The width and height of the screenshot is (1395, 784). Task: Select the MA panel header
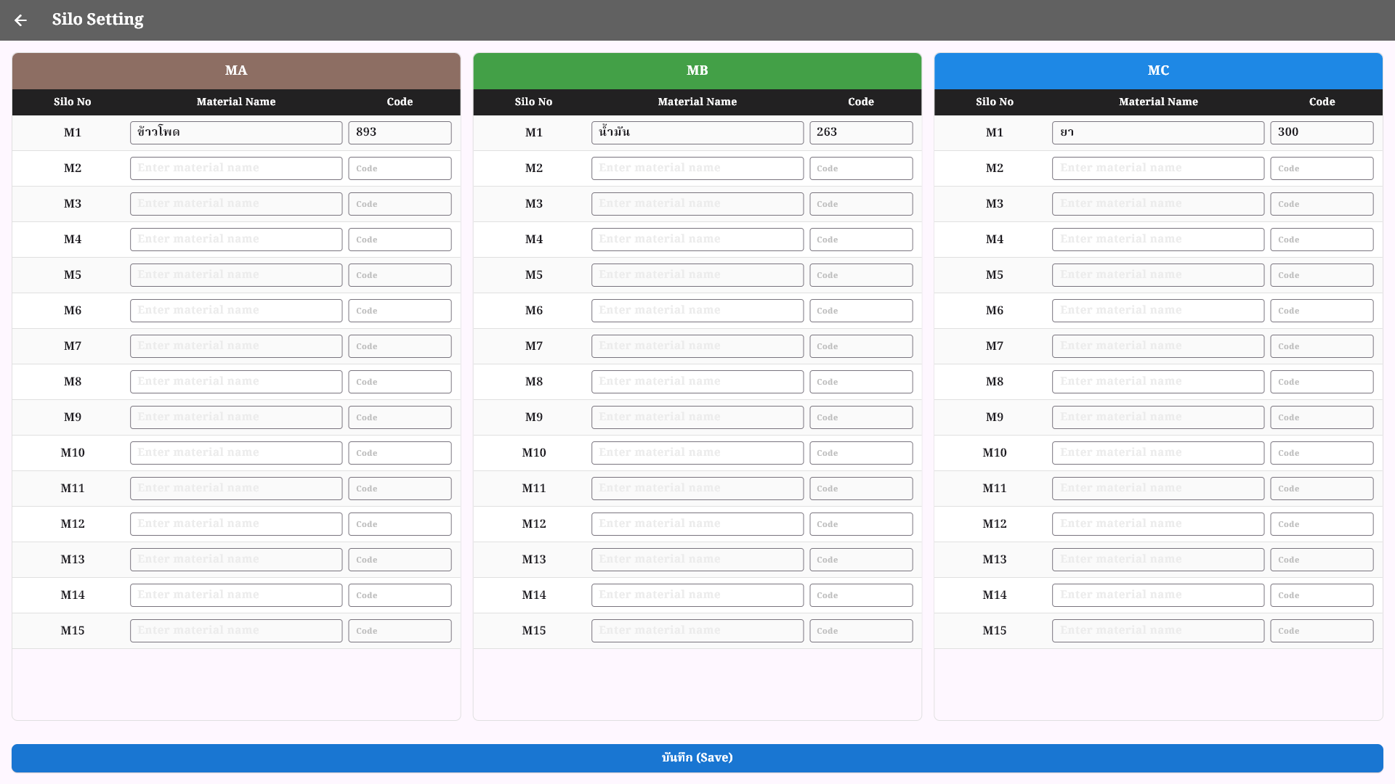tap(236, 70)
